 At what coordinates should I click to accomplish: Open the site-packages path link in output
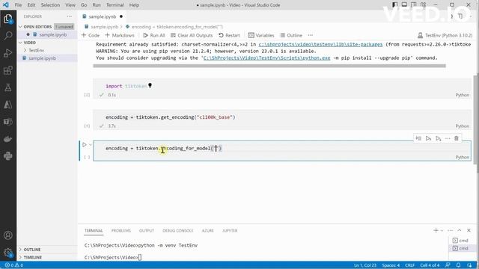point(320,45)
